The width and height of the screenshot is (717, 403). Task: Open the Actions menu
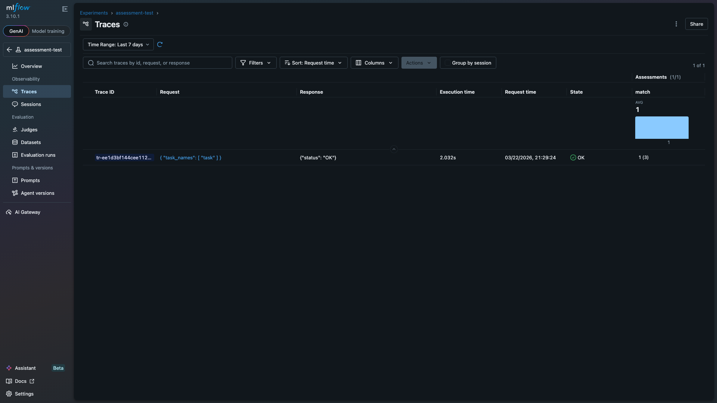click(x=419, y=63)
